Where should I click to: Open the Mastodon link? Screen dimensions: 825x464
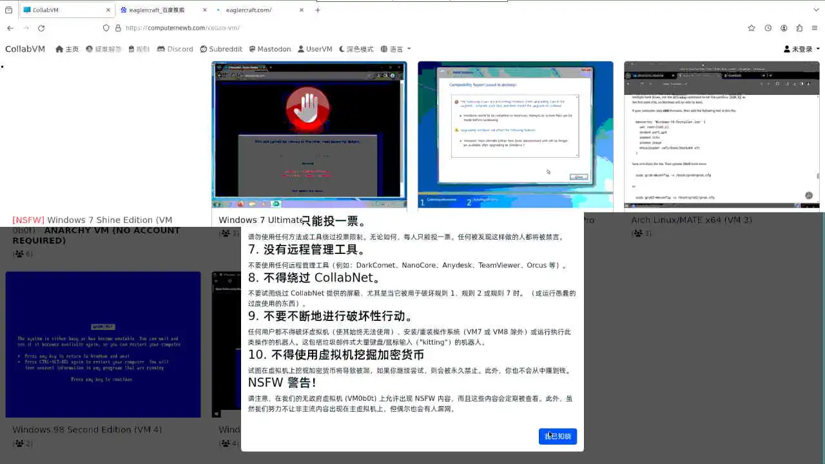click(269, 49)
